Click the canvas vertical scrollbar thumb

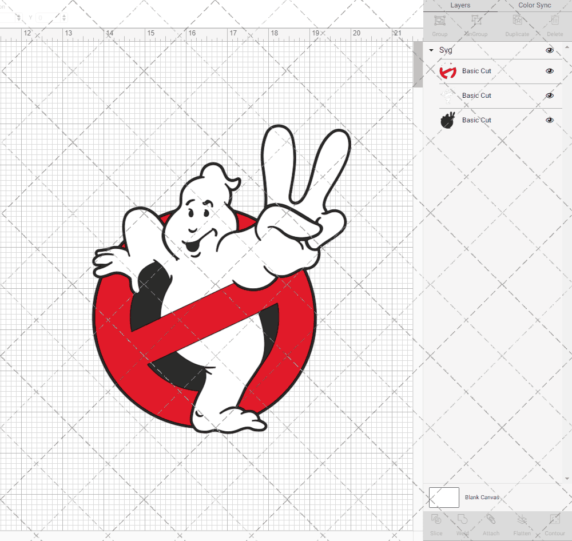(418, 64)
